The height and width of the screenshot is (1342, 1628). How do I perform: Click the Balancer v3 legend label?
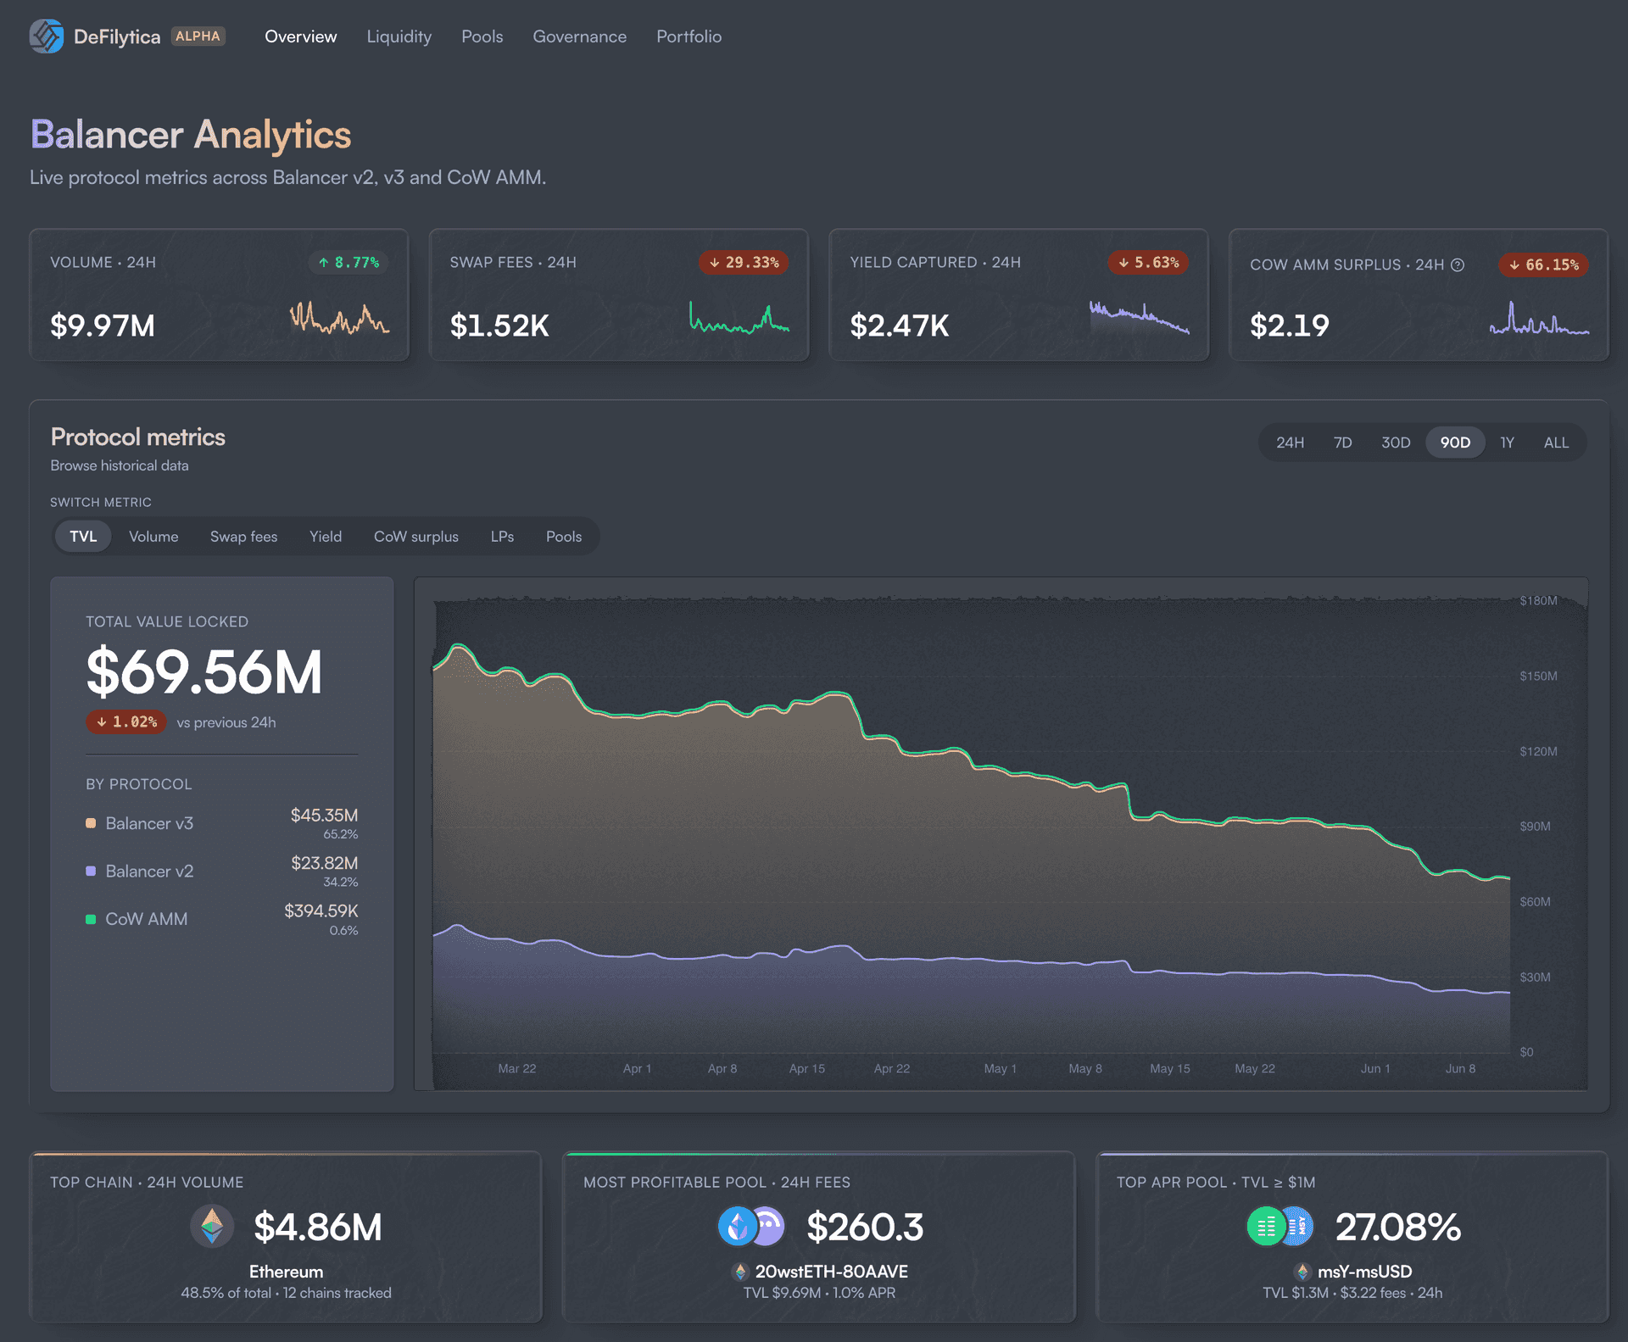pos(149,823)
